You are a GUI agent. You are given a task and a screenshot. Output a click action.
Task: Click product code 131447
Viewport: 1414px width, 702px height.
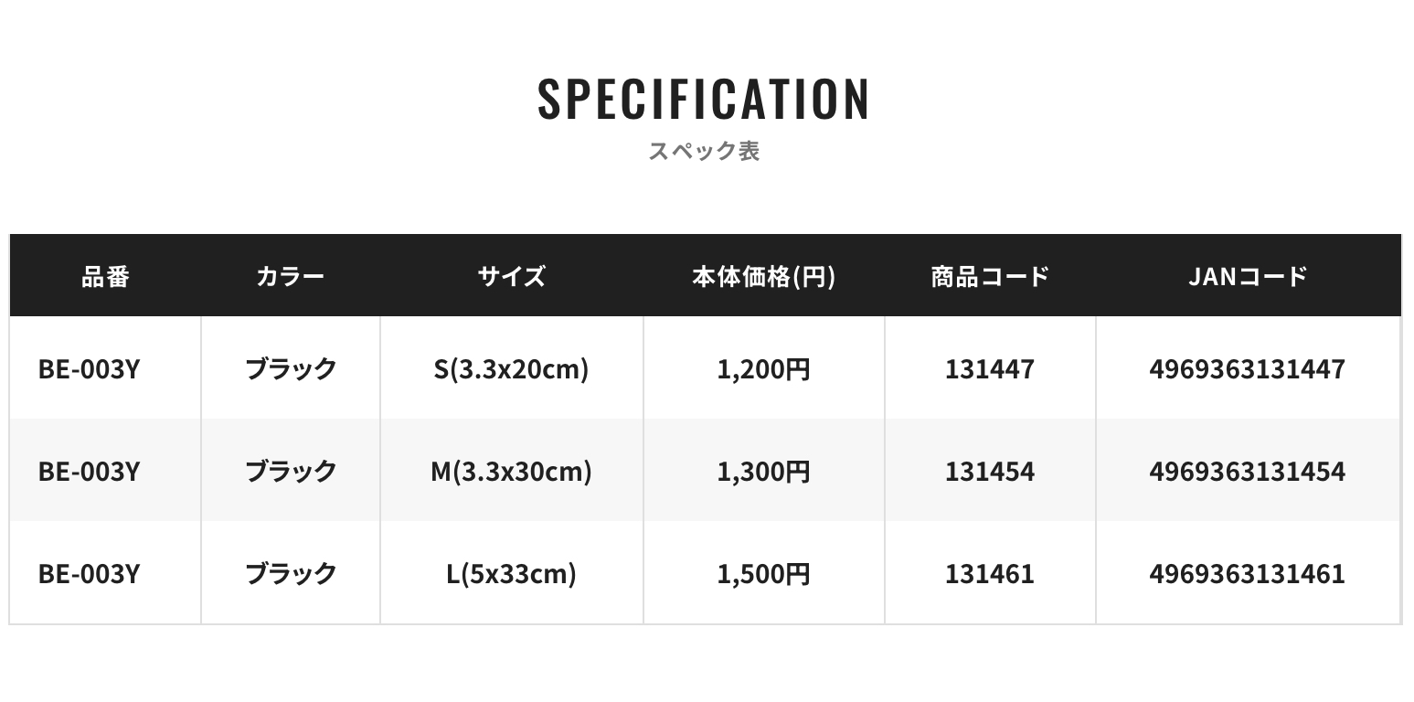pos(990,369)
